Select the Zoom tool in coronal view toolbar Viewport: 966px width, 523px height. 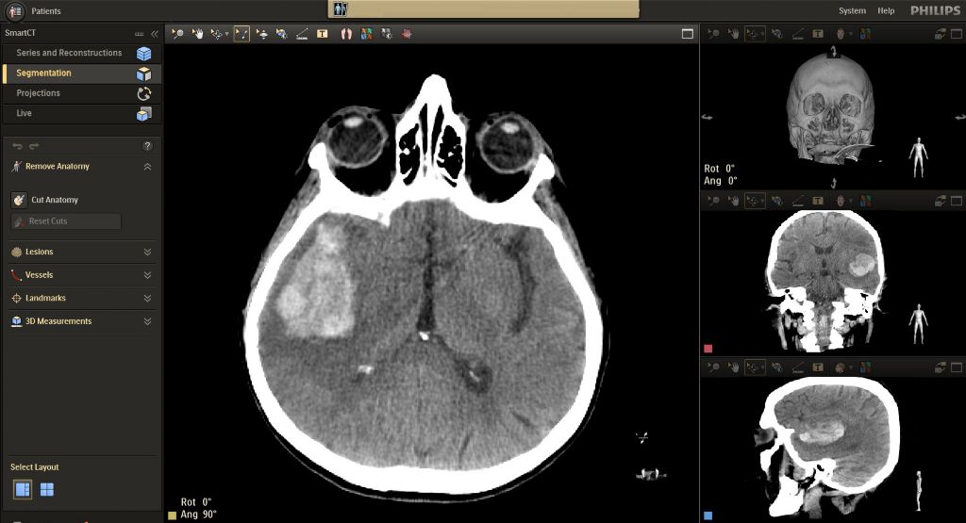(x=713, y=201)
